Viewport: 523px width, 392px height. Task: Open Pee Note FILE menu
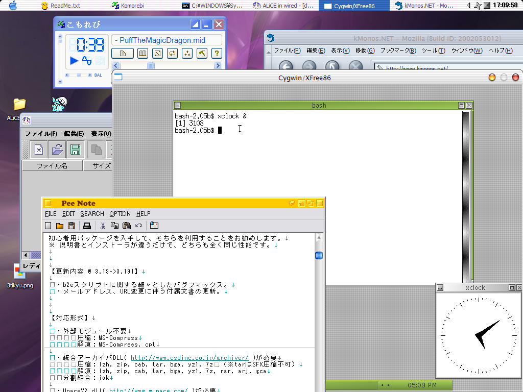[51, 214]
